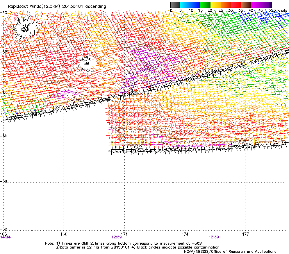The width and height of the screenshot is (289, 254).
Task: Click the 12:59 time label near 174
Action: coord(214,237)
